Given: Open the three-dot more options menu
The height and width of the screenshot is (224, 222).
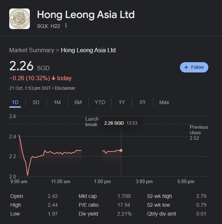Looking at the screenshot, I should 66,26.
